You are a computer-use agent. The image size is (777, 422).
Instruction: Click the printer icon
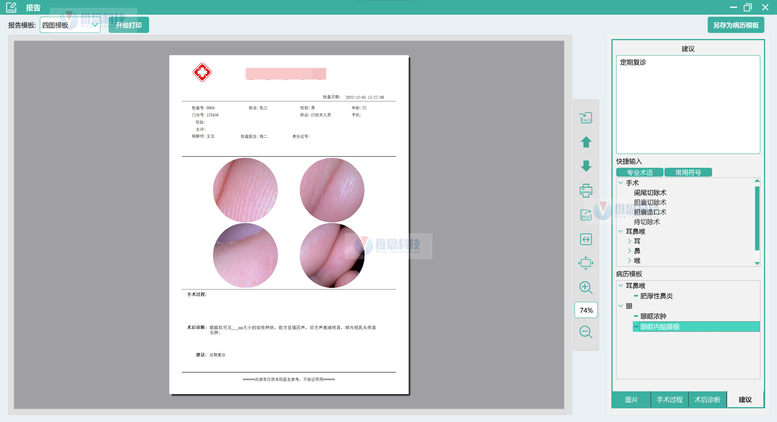(586, 190)
